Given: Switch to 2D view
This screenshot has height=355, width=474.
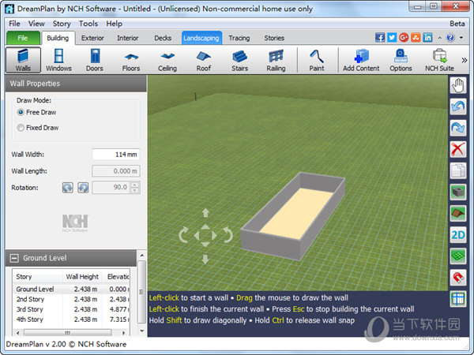Looking at the screenshot, I should point(458,235).
